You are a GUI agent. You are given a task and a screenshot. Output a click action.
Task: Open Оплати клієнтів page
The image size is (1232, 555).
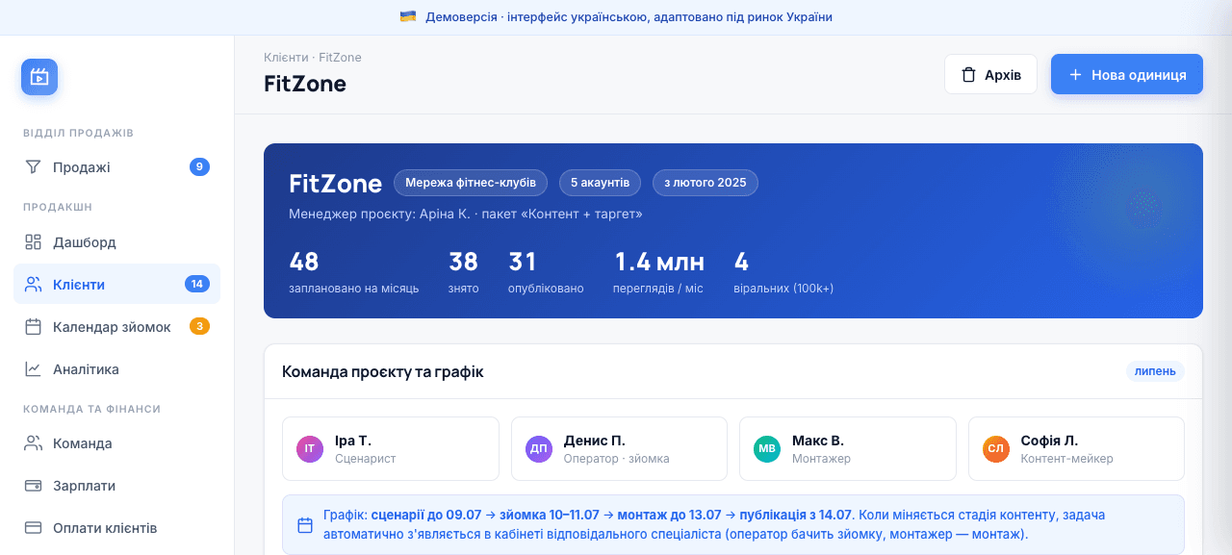[116, 528]
